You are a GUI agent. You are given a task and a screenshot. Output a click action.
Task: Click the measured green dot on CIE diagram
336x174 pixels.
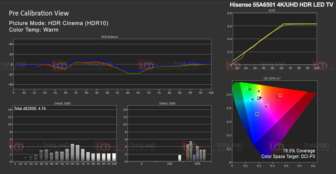[250, 89]
